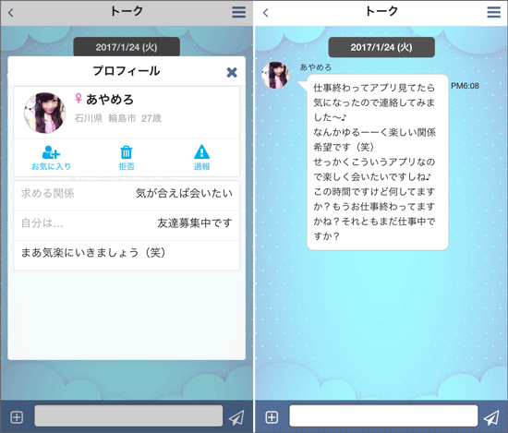Open profile photo in the プロフィール popup
508x433 pixels.
(44, 113)
